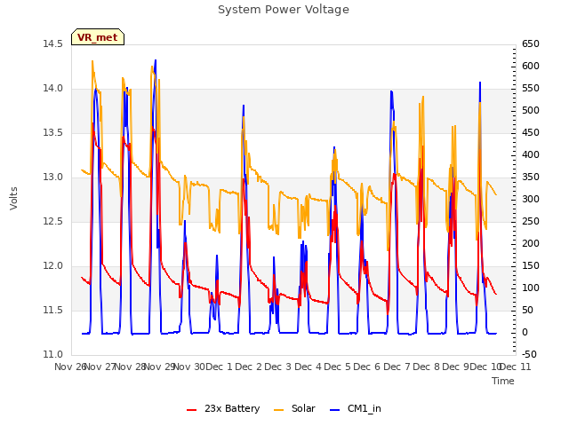The width and height of the screenshot is (569, 426).
Task: Click the 350 right axis tick label
Action: [531, 177]
